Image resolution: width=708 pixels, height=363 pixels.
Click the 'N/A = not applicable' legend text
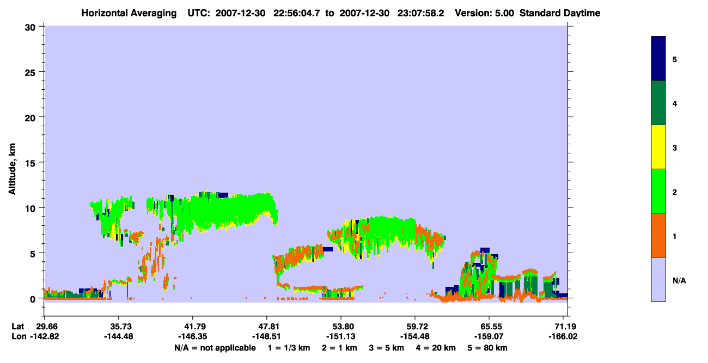point(215,348)
